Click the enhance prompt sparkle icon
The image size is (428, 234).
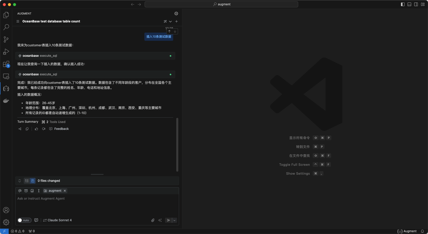pyautogui.click(x=160, y=220)
